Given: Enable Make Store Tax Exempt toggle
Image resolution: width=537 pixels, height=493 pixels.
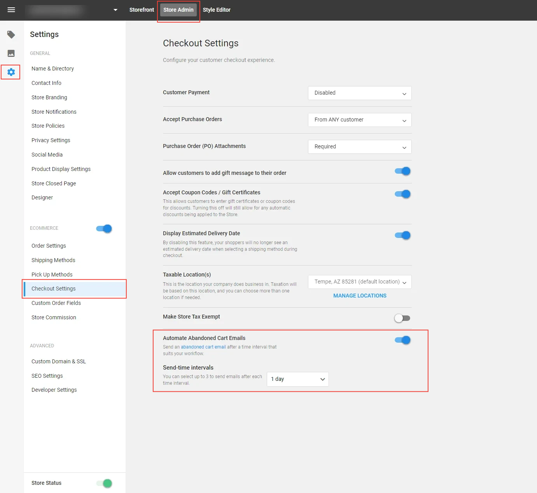Looking at the screenshot, I should pos(402,318).
